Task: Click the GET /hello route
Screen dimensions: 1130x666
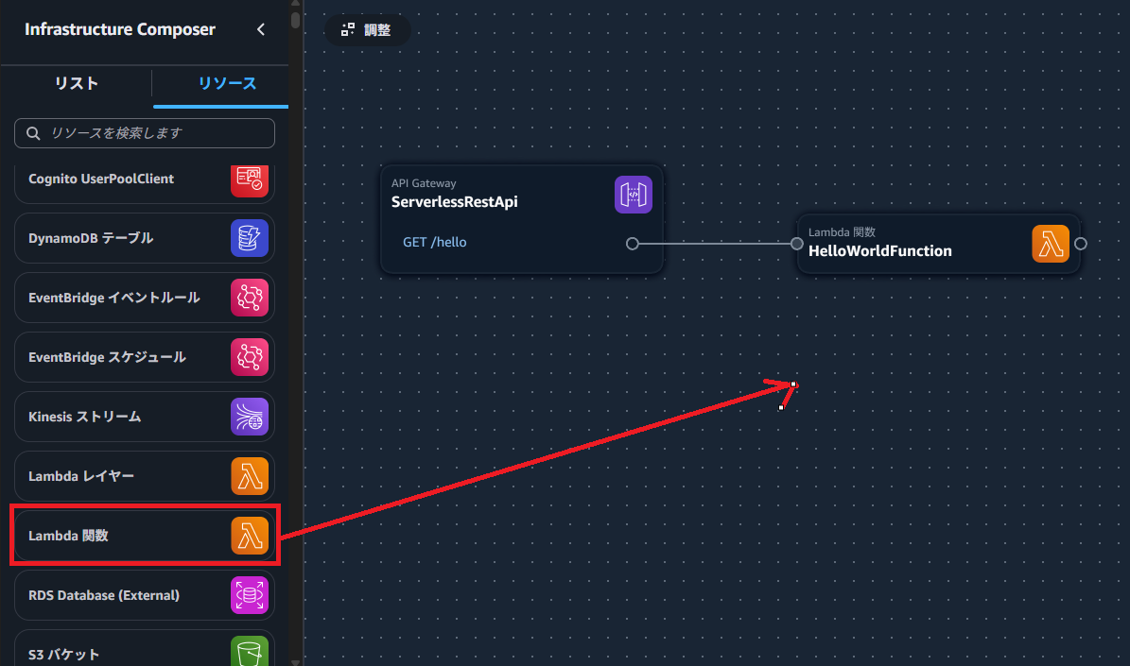Action: coord(435,243)
